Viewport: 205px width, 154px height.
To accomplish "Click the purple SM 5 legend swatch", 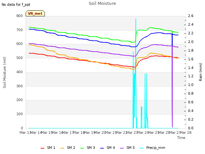I will click(x=122, y=148).
